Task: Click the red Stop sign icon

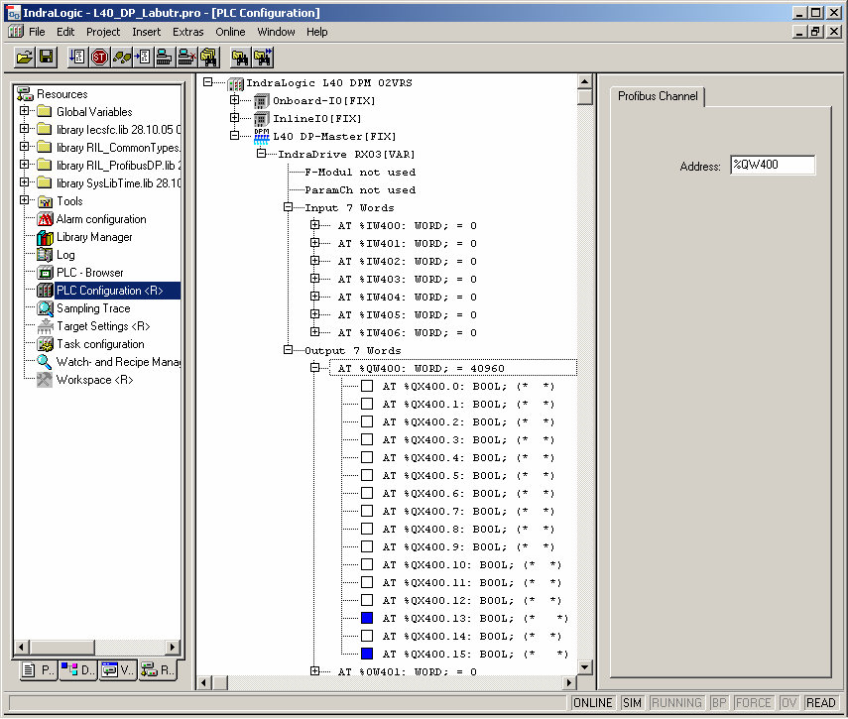Action: pyautogui.click(x=99, y=57)
